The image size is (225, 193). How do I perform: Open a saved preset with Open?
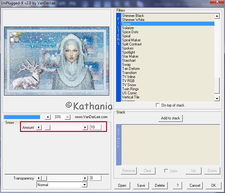pyautogui.click(x=122, y=185)
